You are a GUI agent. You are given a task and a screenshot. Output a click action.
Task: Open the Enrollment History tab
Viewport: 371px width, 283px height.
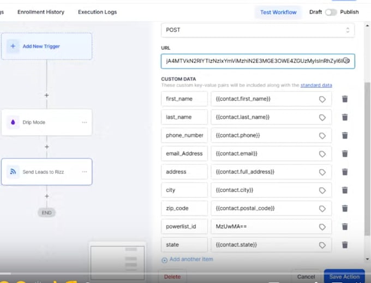click(x=41, y=12)
